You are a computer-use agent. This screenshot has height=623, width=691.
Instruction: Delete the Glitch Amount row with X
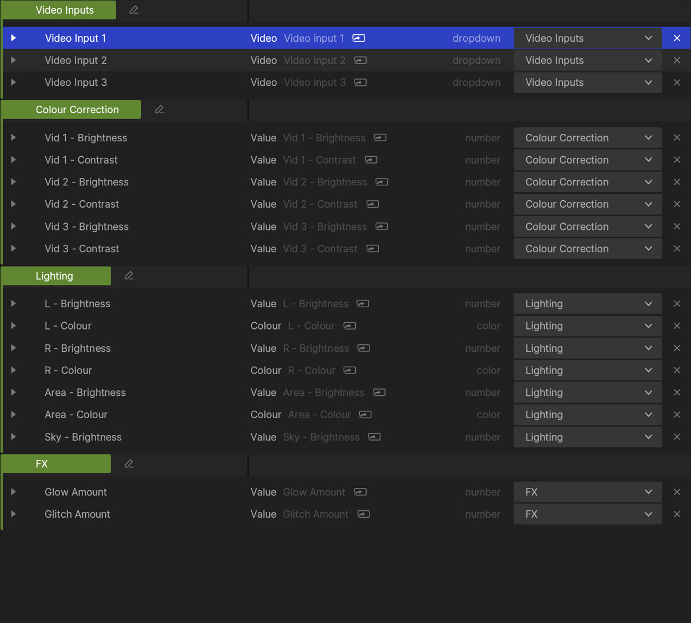(677, 514)
